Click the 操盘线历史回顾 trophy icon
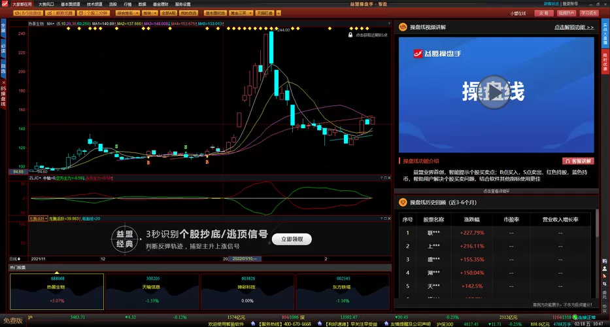Image resolution: width=610 pixels, height=327 pixels. 403,203
